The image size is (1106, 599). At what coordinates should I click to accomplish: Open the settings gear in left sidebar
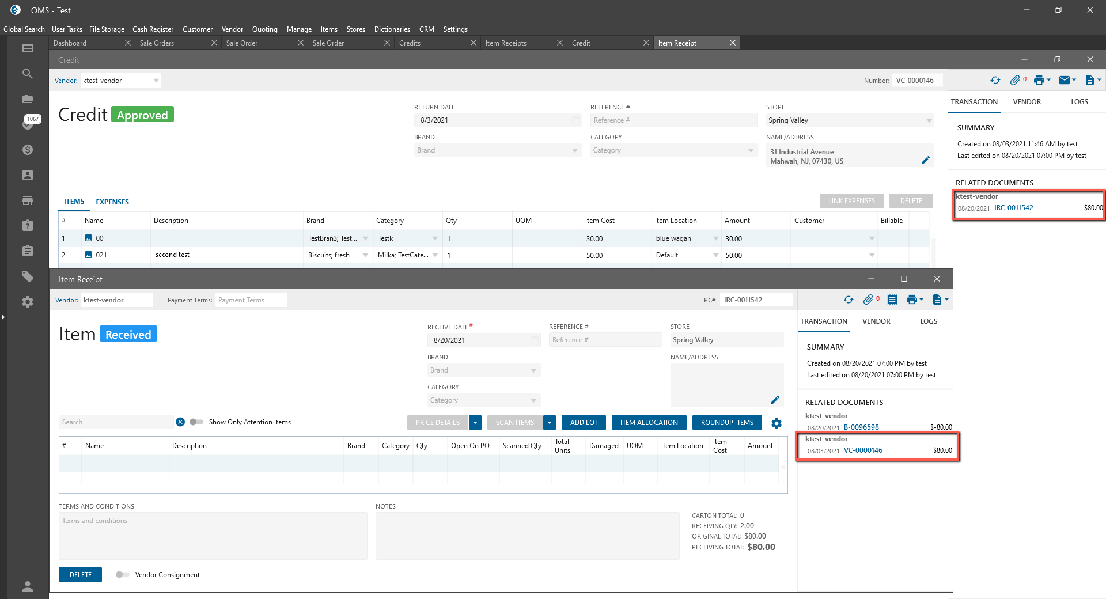coord(27,302)
